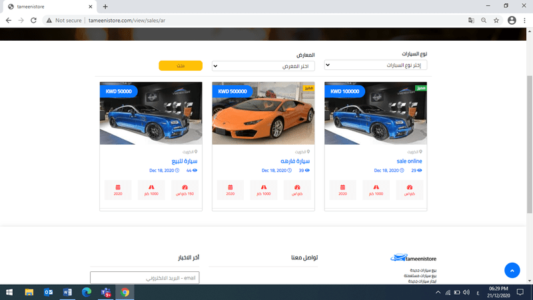
Task: Close the tameenistore tab
Action: pyautogui.click(x=91, y=7)
